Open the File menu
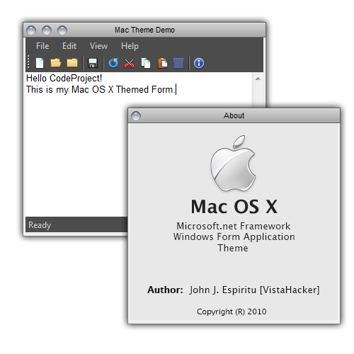354x354 pixels. click(x=42, y=46)
